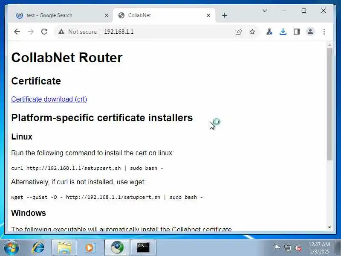
Task: Click the network tray icon
Action: click(287, 248)
